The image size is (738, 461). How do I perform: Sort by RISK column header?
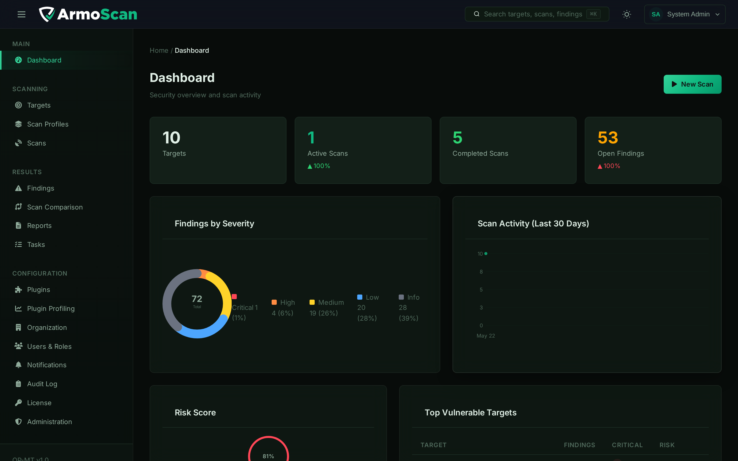(667, 445)
